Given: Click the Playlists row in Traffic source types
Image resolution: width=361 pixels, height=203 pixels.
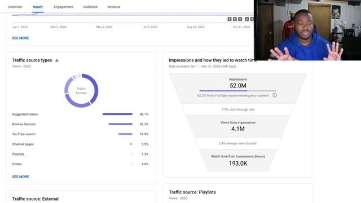Looking at the screenshot, I should (80, 154).
